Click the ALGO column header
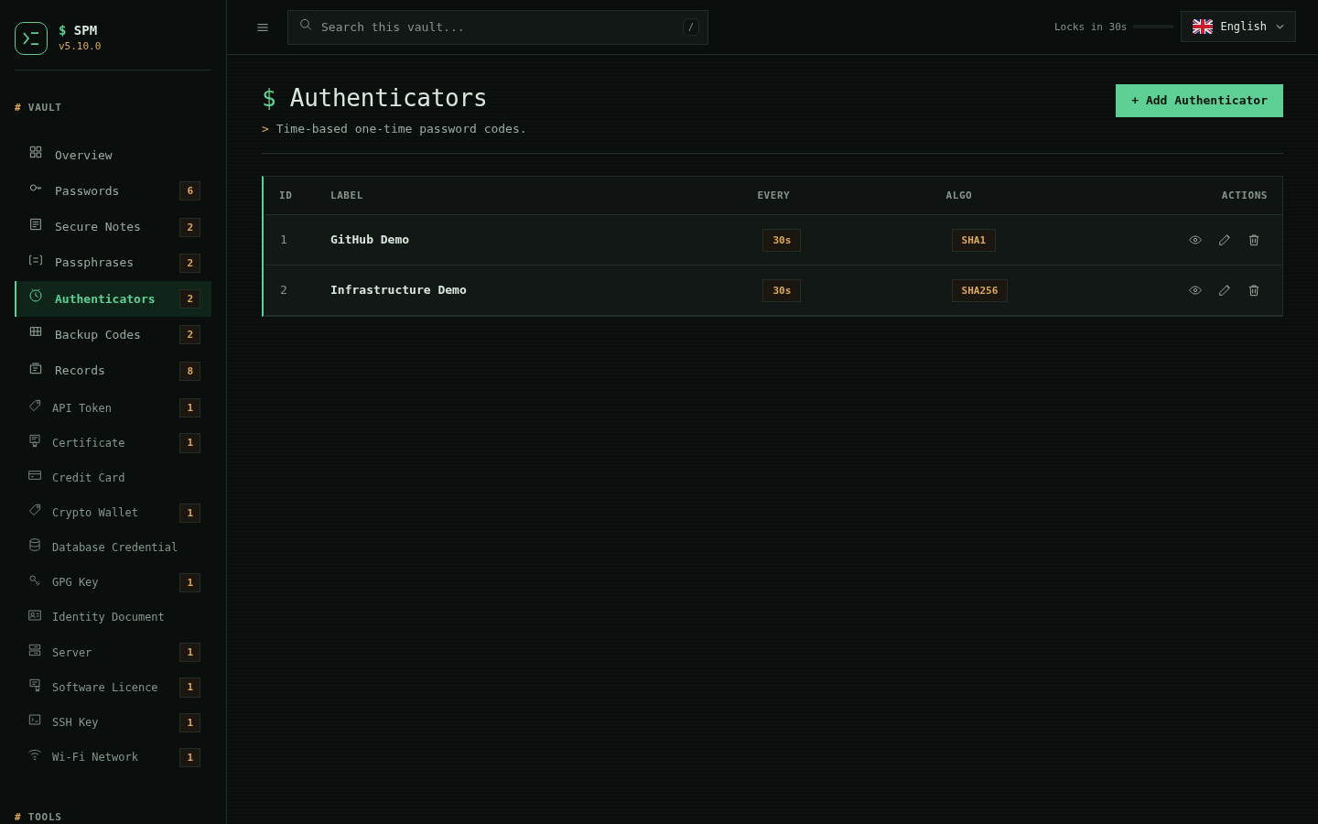The width and height of the screenshot is (1318, 824). click(x=959, y=196)
